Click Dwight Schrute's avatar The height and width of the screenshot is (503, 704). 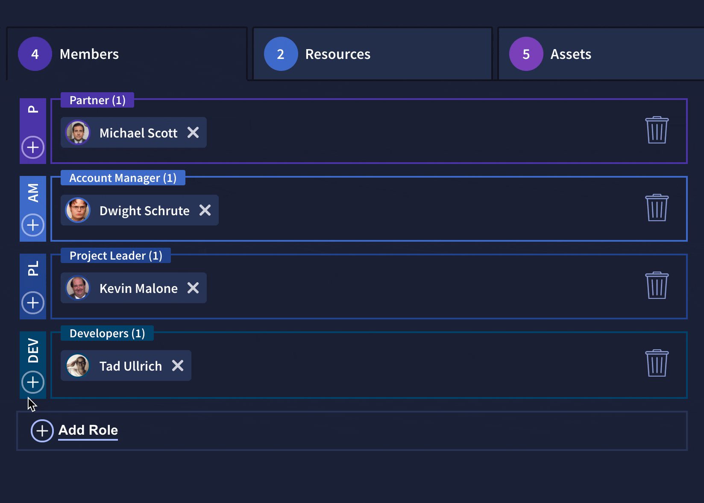click(x=78, y=210)
